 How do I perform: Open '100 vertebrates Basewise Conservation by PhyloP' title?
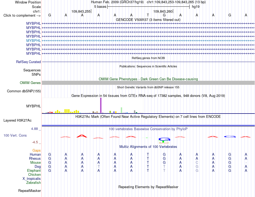point(148,129)
